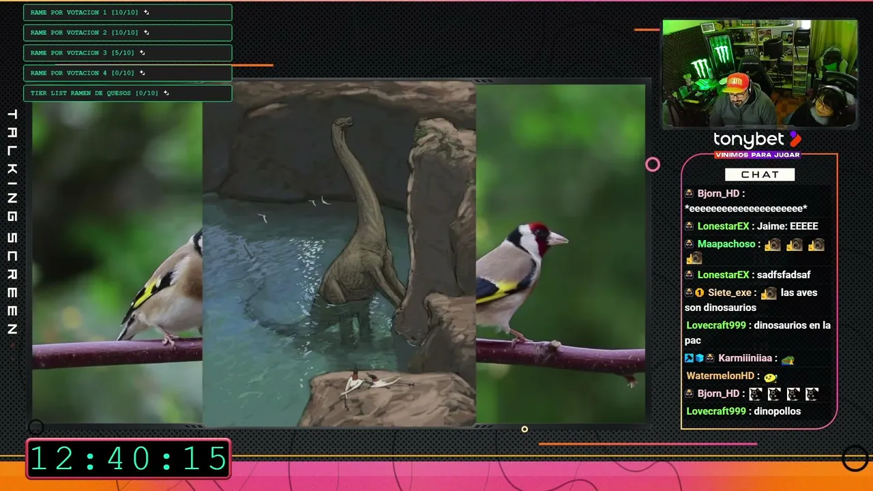The image size is (873, 491).
Task: Click the sparkle icon beside RAME POR VOTACION 2
Action: [147, 33]
